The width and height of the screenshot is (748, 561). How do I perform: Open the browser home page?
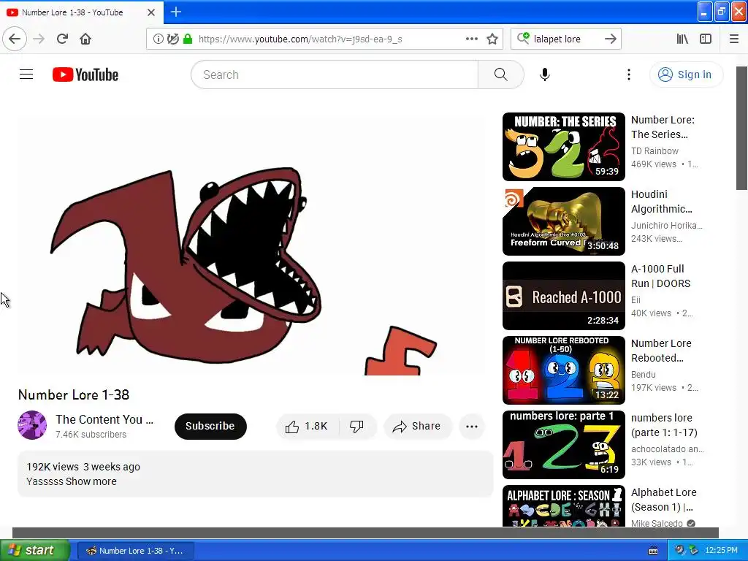pos(85,39)
